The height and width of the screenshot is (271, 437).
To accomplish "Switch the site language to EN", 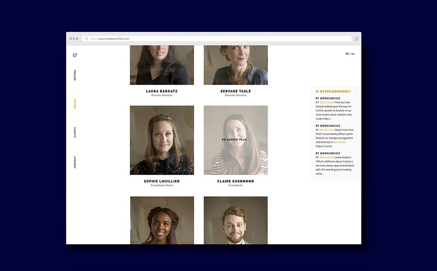I will coord(353,54).
